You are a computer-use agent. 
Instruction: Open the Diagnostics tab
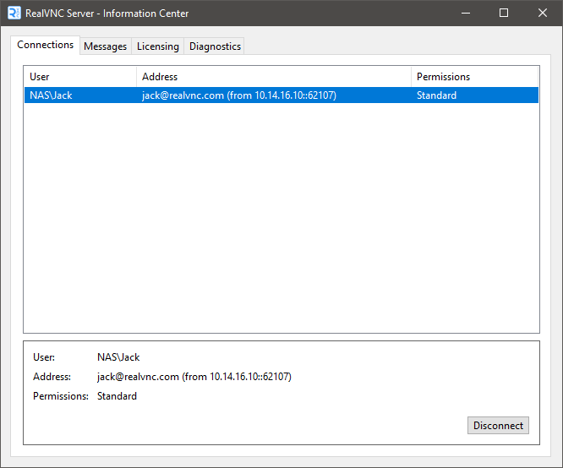pyautogui.click(x=215, y=46)
